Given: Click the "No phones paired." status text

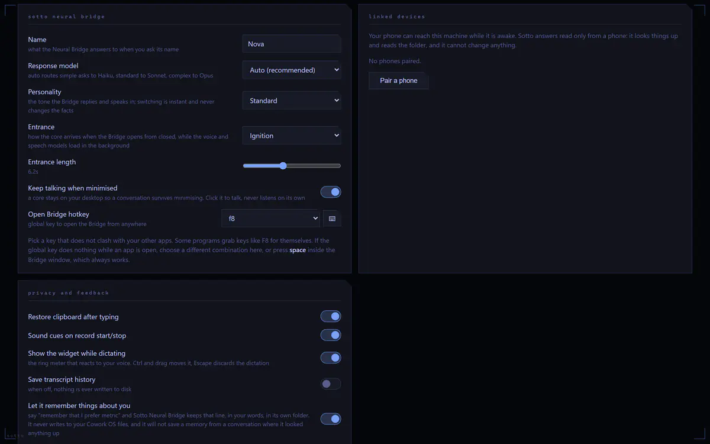Looking at the screenshot, I should [x=395, y=61].
